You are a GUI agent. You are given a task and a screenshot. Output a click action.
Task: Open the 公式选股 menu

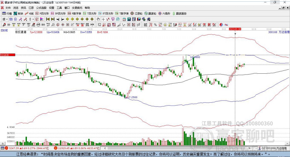pyautogui.click(x=41, y=8)
